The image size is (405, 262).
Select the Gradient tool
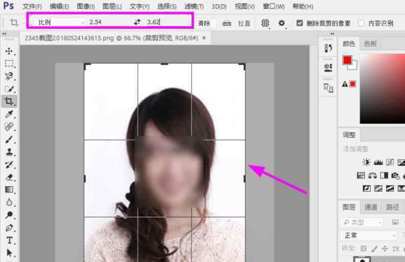[9, 190]
